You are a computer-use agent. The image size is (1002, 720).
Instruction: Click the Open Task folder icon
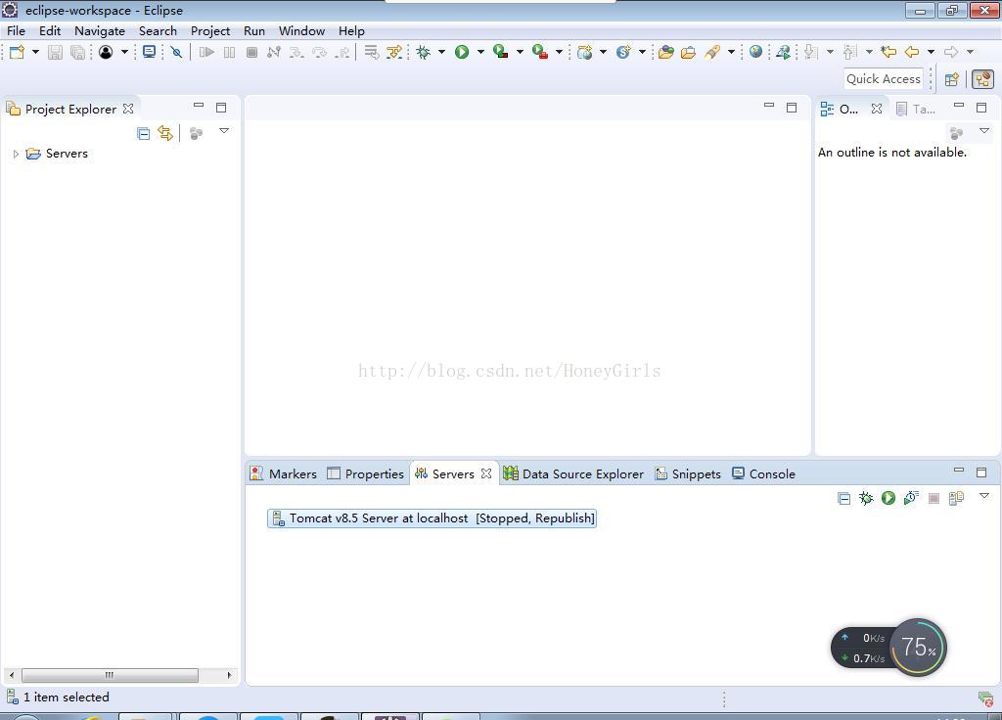(x=688, y=52)
